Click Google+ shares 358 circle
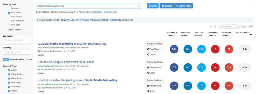This screenshot has width=256, height=94. [x=229, y=67]
